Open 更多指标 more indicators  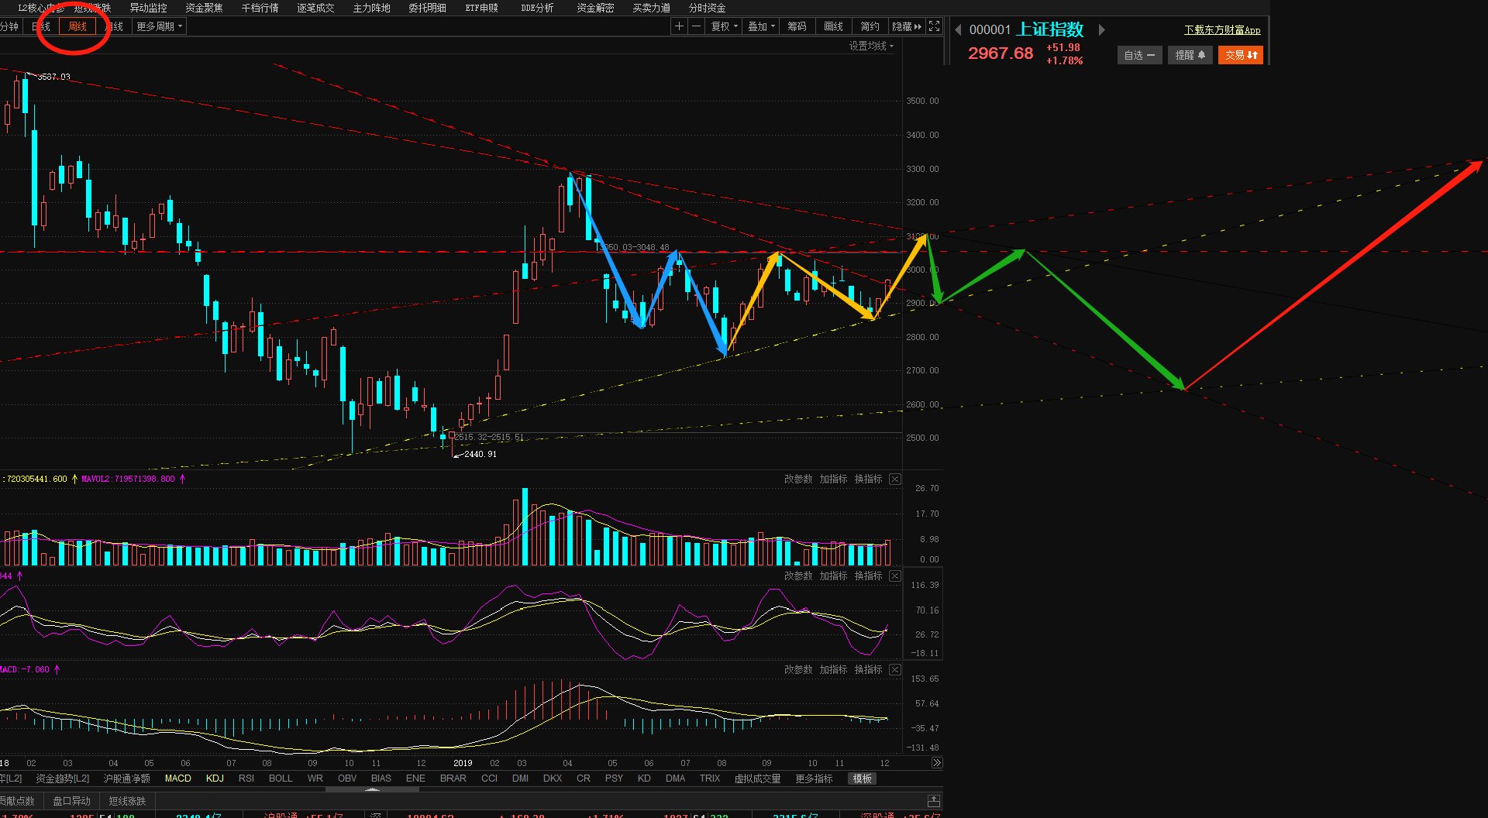[814, 778]
